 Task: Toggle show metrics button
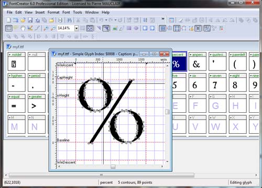click(198, 28)
